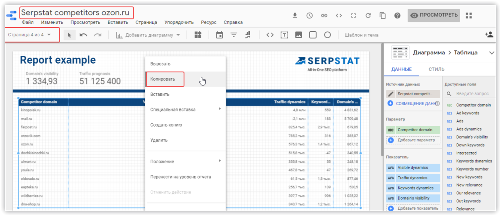The image size is (501, 216).
Task: Click the Ad keywords available field
Action: tap(468, 113)
